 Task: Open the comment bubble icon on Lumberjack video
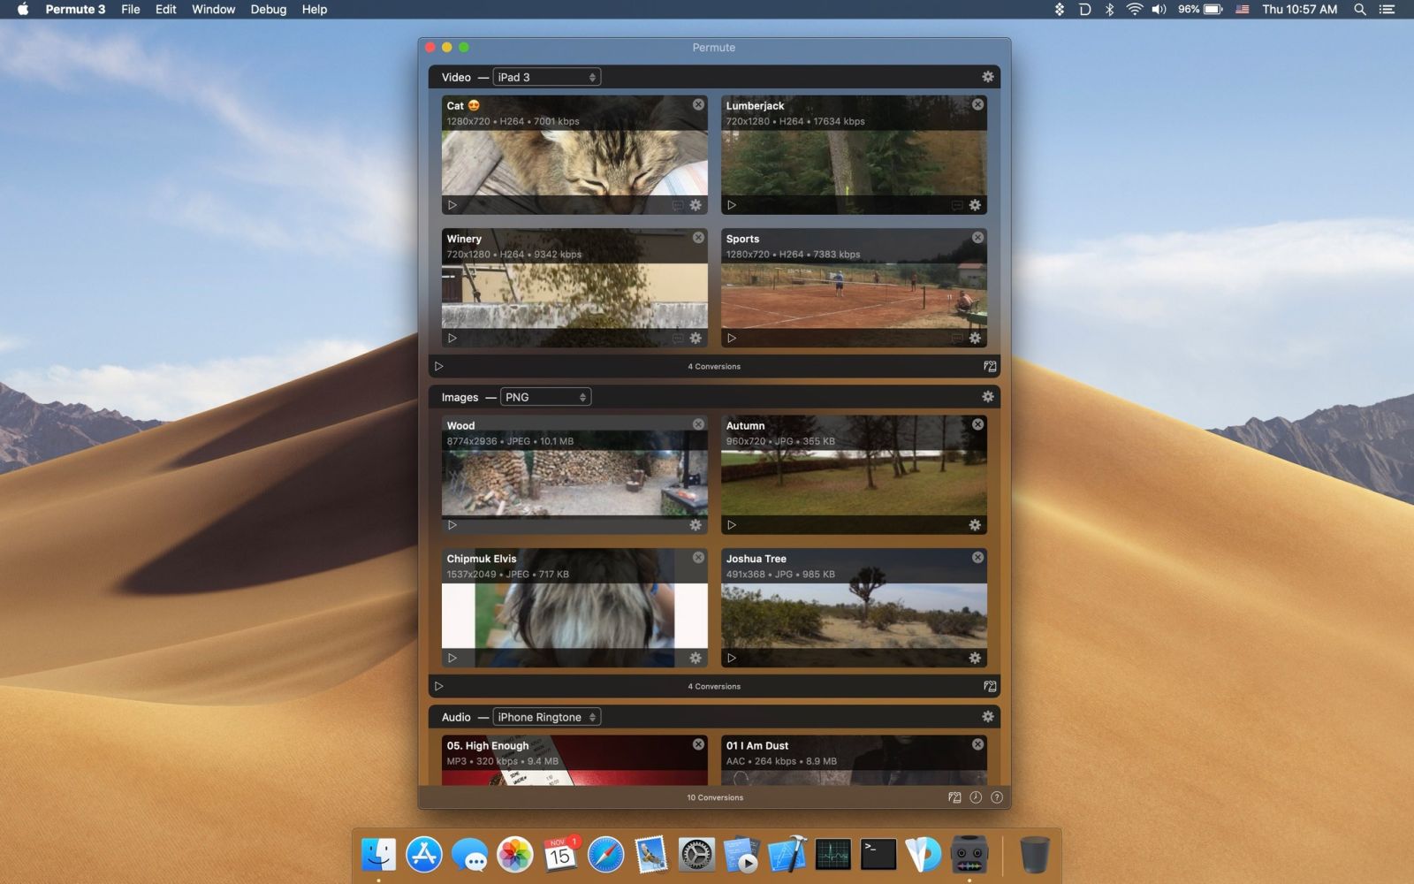pyautogui.click(x=955, y=204)
